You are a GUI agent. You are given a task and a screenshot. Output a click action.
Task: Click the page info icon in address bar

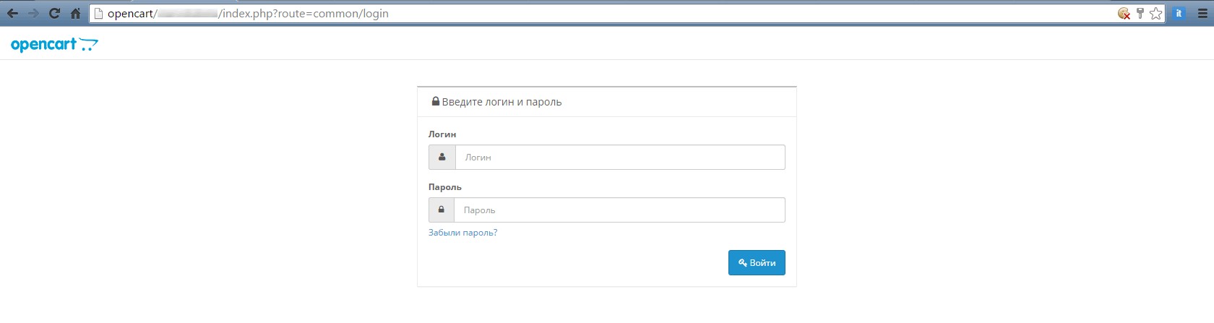tap(99, 13)
